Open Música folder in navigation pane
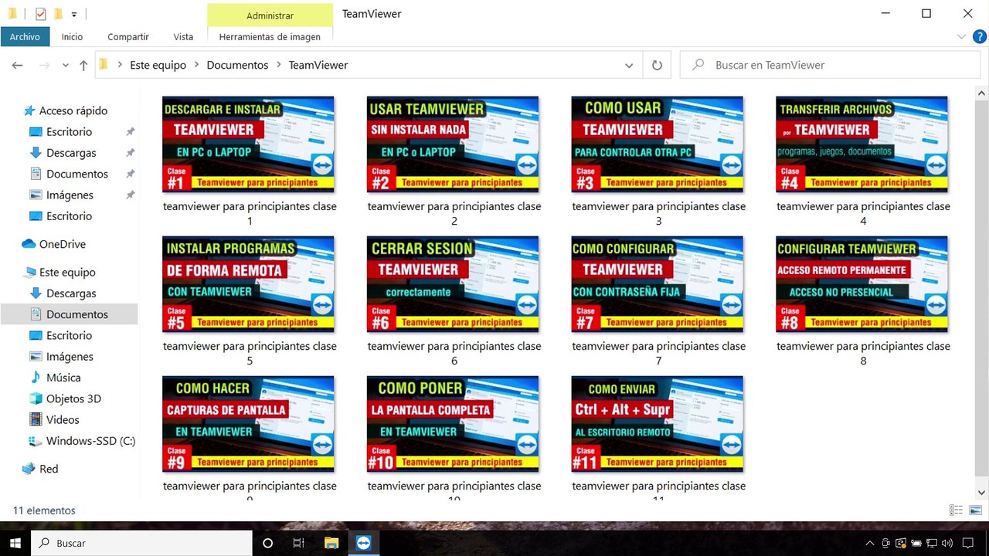989x556 pixels. coord(63,378)
